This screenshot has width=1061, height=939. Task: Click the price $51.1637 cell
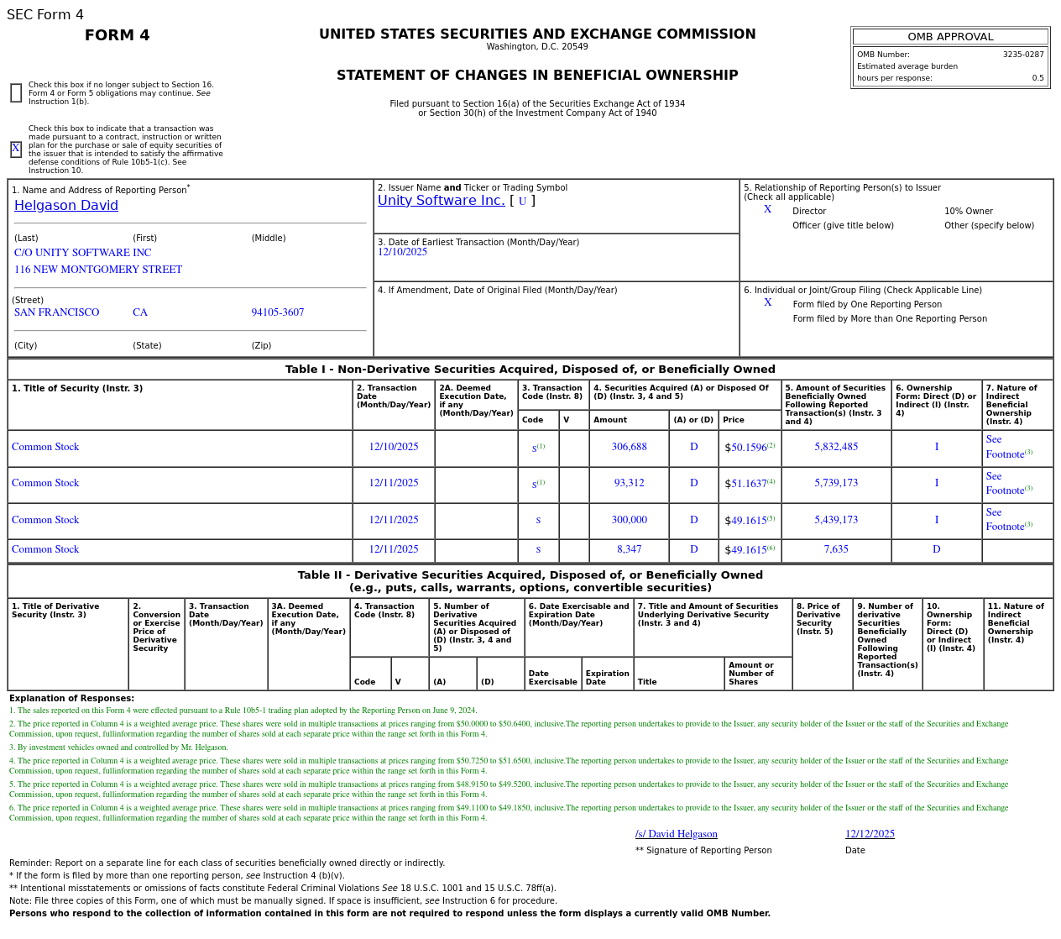(750, 484)
